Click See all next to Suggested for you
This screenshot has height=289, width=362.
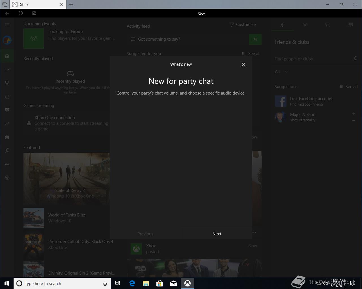(251, 54)
